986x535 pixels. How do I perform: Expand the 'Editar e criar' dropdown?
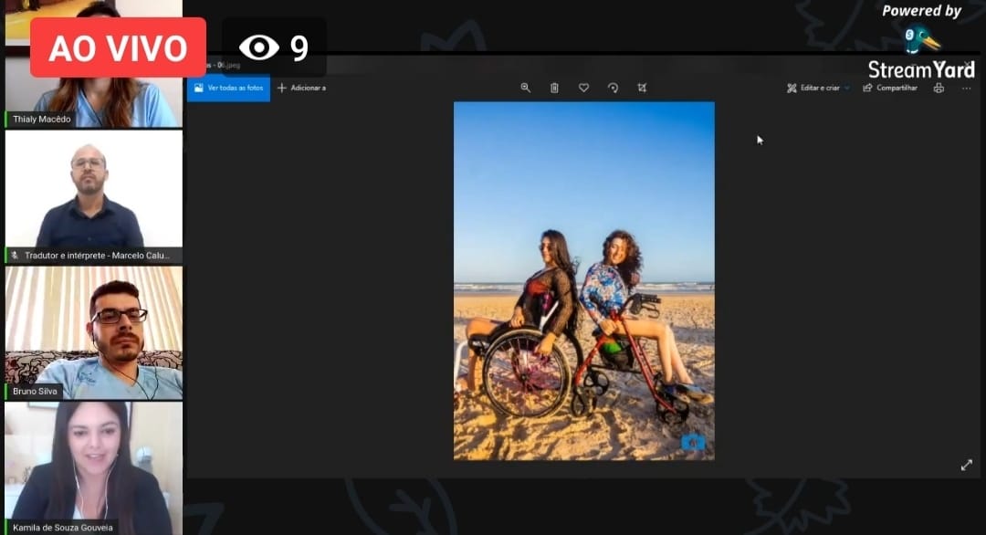[818, 88]
